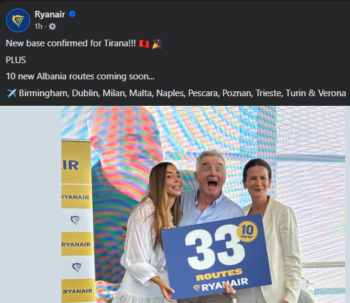Click the ROUTES word on the sign
Viewport: 350px width, 303px height.
[x=219, y=275]
